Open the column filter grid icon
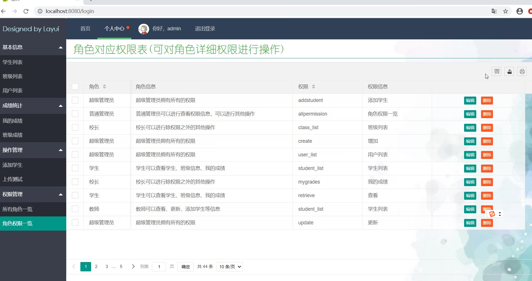 (x=497, y=72)
